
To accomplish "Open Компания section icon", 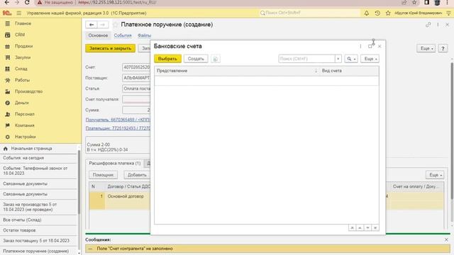I will 8,125.
